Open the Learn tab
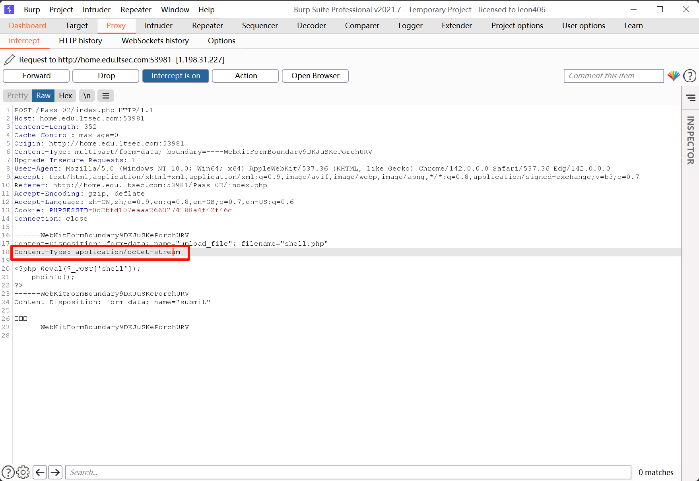The width and height of the screenshot is (699, 481). (x=633, y=25)
